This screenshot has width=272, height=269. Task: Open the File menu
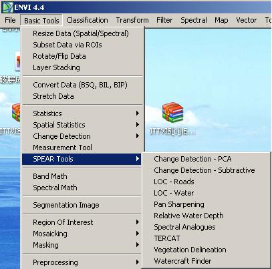[x=10, y=20]
